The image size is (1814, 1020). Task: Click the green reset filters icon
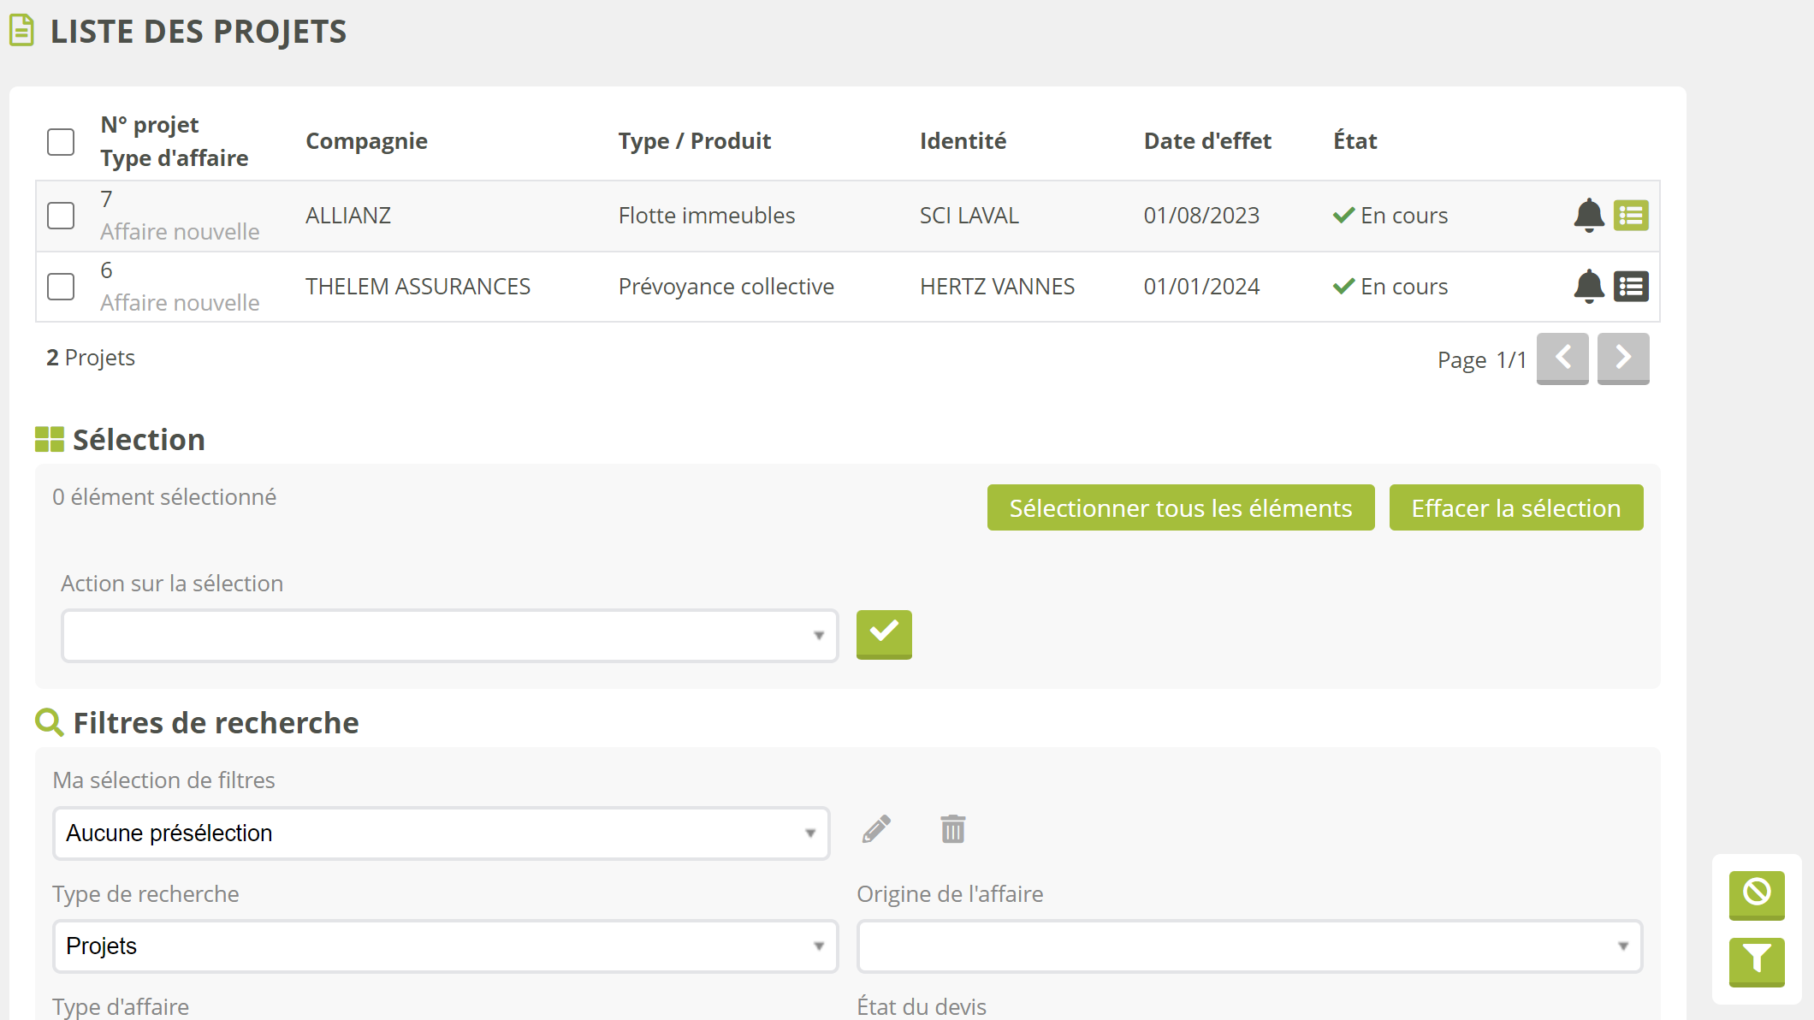[1756, 893]
